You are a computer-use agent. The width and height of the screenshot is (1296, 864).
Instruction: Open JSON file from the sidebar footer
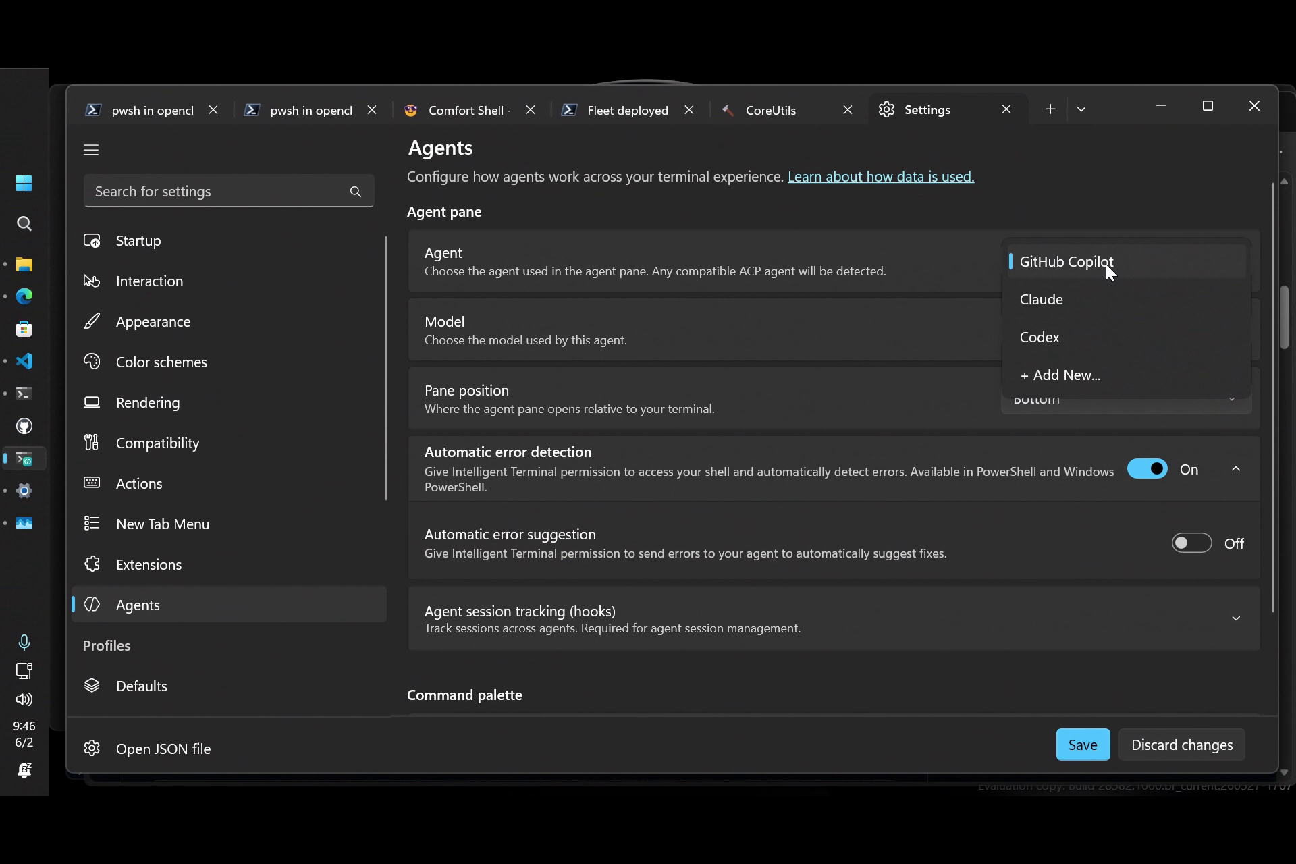(163, 749)
